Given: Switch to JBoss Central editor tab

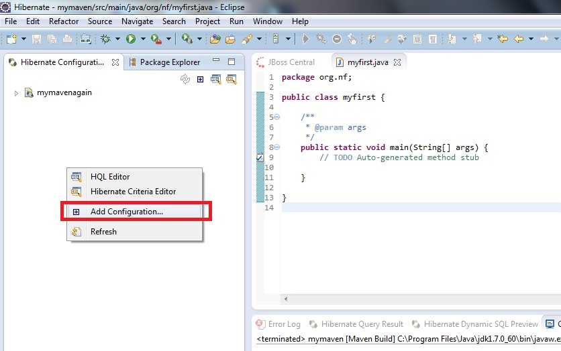Looking at the screenshot, I should pyautogui.click(x=285, y=62).
